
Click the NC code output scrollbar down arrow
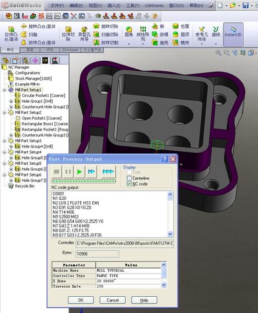click(170, 234)
